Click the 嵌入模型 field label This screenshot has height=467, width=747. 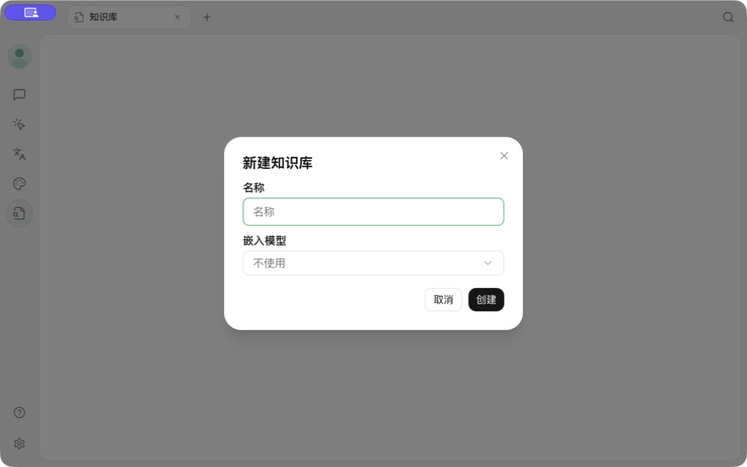click(x=265, y=241)
